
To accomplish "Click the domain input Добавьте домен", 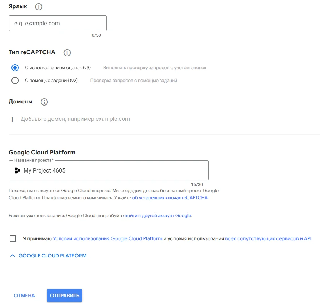I will pos(75,119).
